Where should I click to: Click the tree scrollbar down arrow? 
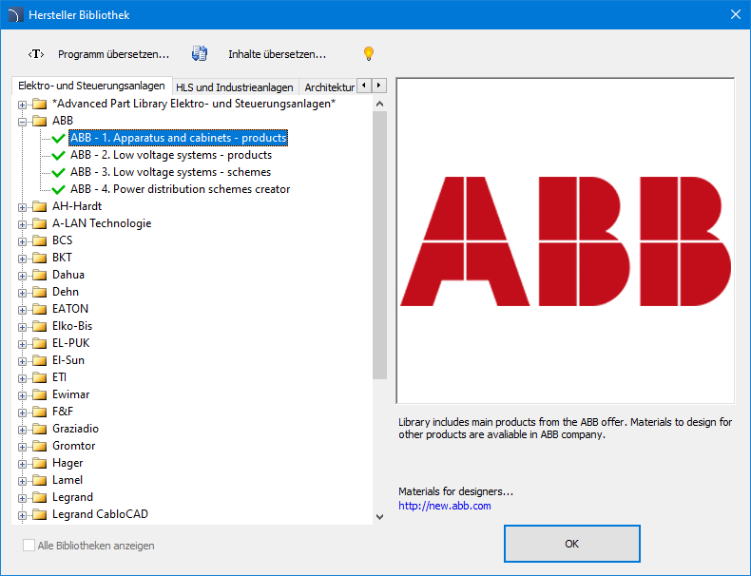point(380,516)
